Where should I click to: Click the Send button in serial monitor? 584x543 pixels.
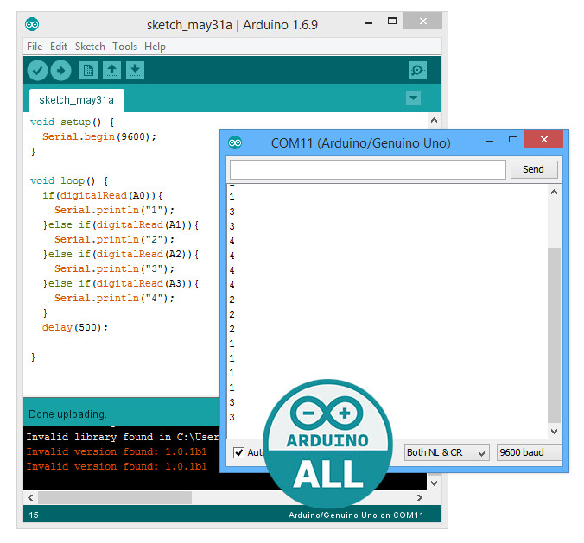click(x=534, y=169)
